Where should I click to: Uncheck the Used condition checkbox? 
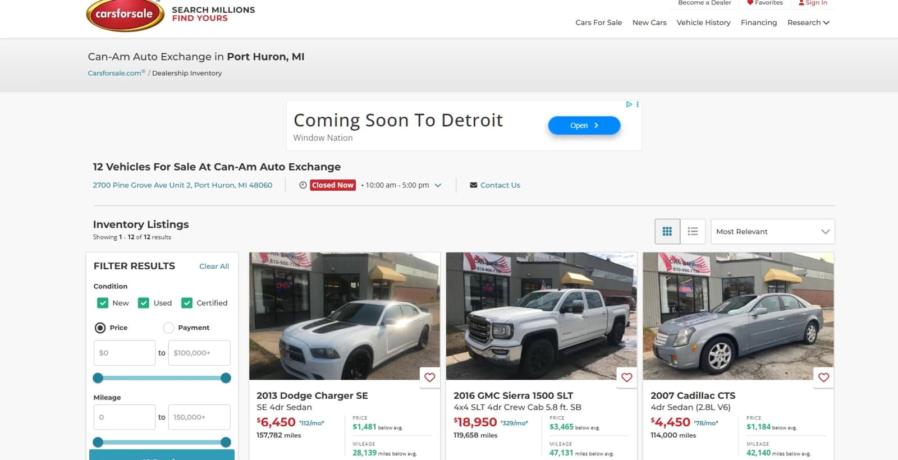point(144,303)
